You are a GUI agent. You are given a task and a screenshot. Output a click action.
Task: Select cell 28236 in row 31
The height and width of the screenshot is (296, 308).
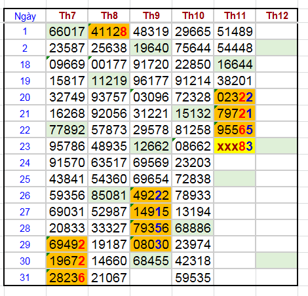coord(67,277)
